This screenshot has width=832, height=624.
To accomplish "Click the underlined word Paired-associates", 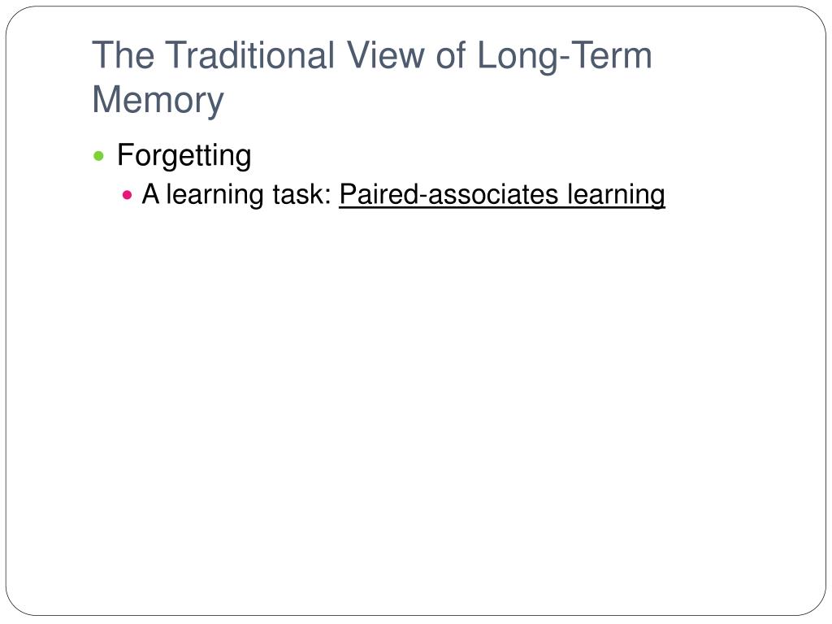I will coord(448,194).
